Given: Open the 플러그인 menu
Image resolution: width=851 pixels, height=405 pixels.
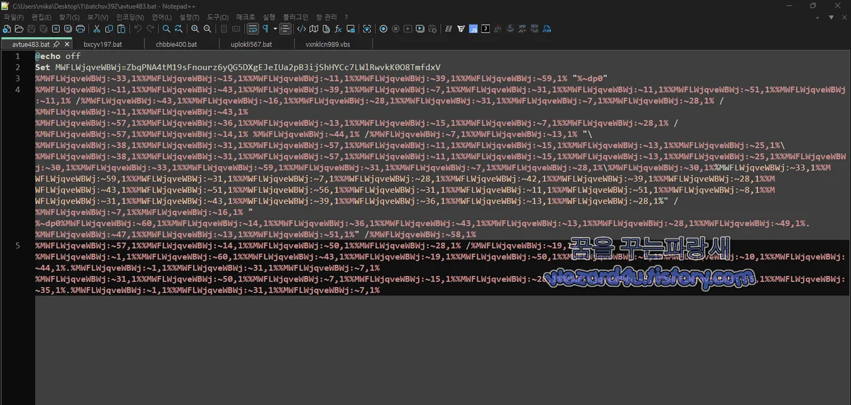Looking at the screenshot, I should [296, 17].
